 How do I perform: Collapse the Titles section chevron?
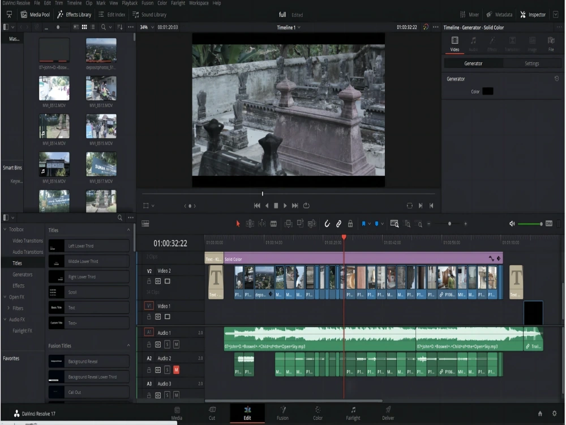point(128,230)
